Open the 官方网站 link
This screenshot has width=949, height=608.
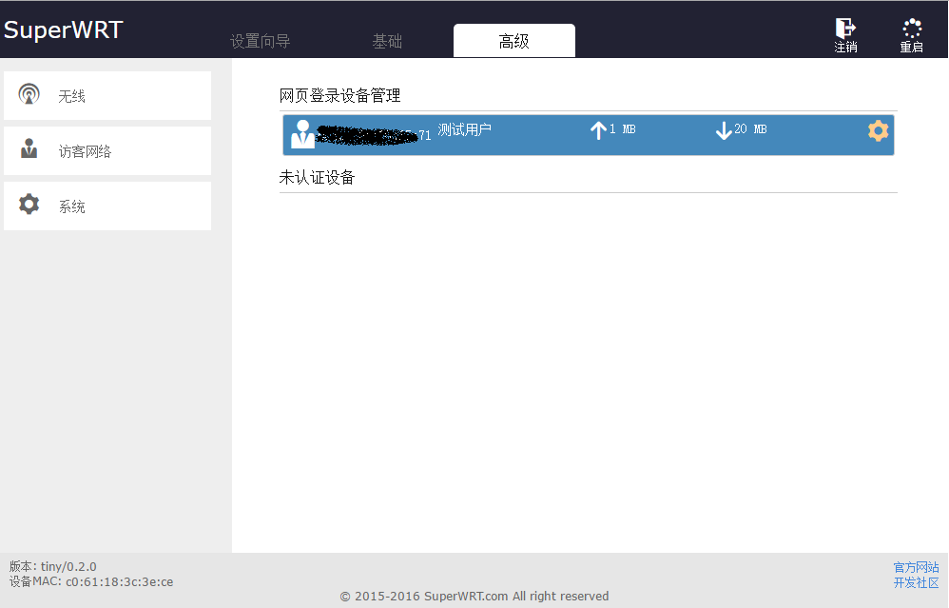[x=917, y=567]
